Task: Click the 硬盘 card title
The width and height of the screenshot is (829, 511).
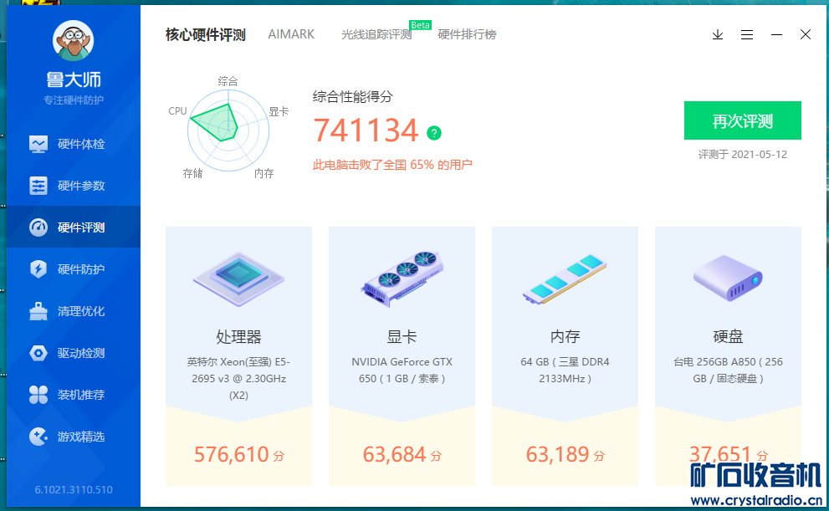Action: click(x=728, y=336)
